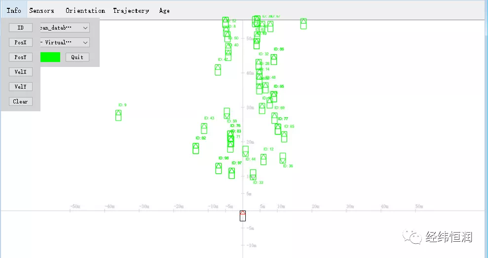Open the Info menu
Screen dimensions: 488x258
pos(14,10)
